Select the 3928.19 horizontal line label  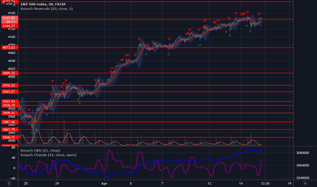point(10,105)
